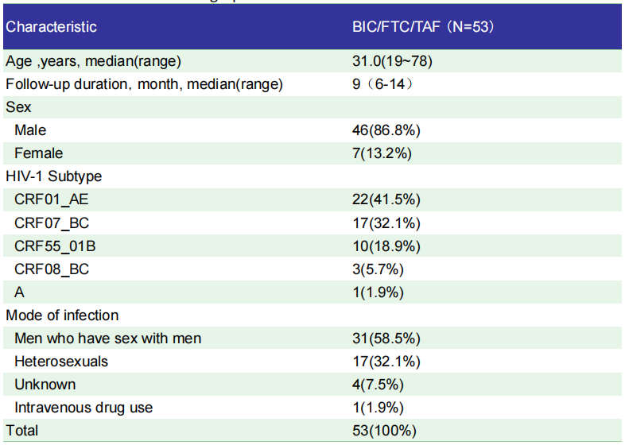Click the Mode of infection section label
This screenshot has width=625, height=445.
click(62, 315)
